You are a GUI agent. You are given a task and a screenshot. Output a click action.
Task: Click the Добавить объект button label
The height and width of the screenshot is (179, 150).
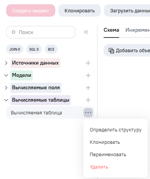coord(133,51)
